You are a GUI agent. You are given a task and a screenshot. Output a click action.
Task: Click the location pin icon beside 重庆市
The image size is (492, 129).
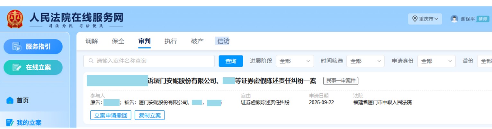[415, 19]
